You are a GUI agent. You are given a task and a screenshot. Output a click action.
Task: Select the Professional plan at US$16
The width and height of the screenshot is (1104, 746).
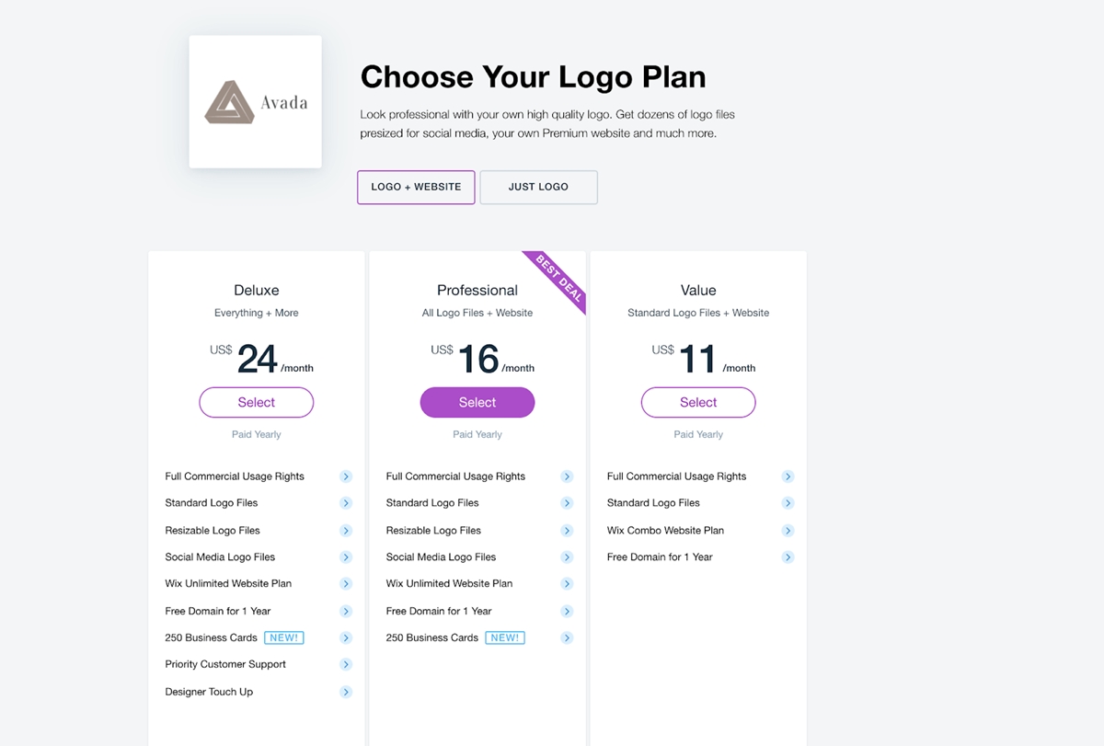(x=477, y=402)
